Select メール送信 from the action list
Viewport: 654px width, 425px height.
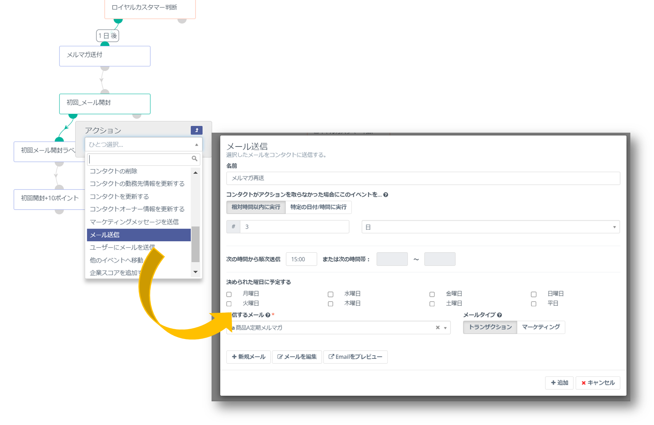(x=139, y=235)
